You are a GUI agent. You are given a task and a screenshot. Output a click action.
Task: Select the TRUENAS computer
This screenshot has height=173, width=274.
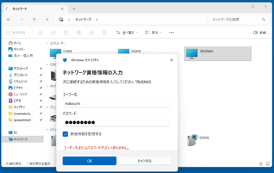tap(218, 54)
